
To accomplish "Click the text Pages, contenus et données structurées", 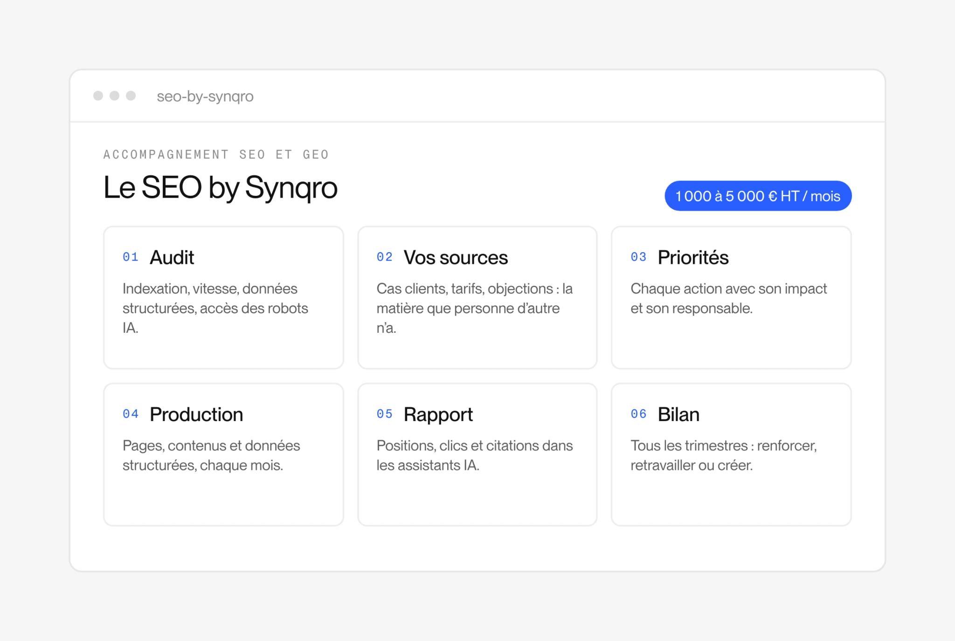I will [x=211, y=455].
